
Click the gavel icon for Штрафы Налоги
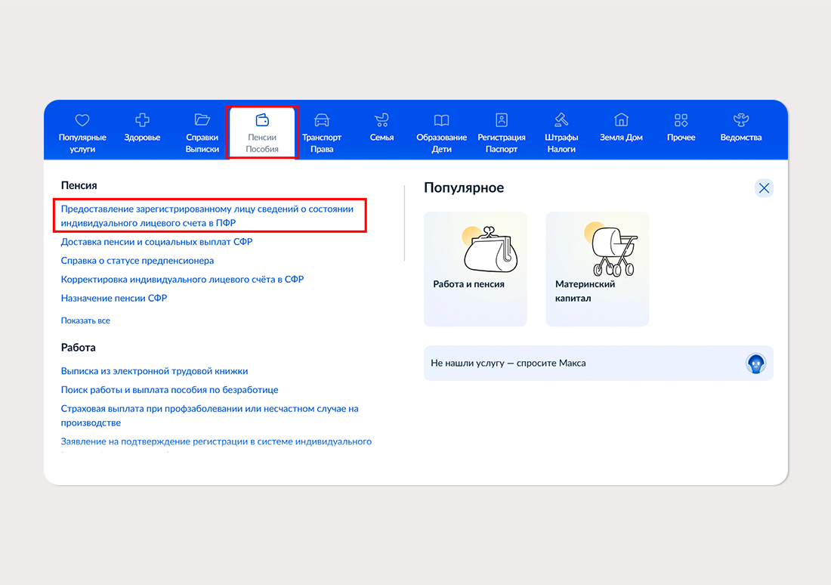click(x=561, y=120)
